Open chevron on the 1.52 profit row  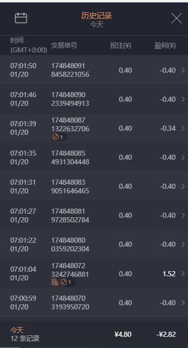(183, 274)
